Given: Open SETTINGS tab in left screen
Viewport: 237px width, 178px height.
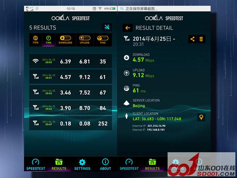Looking at the screenshot, I should coord(82,164).
